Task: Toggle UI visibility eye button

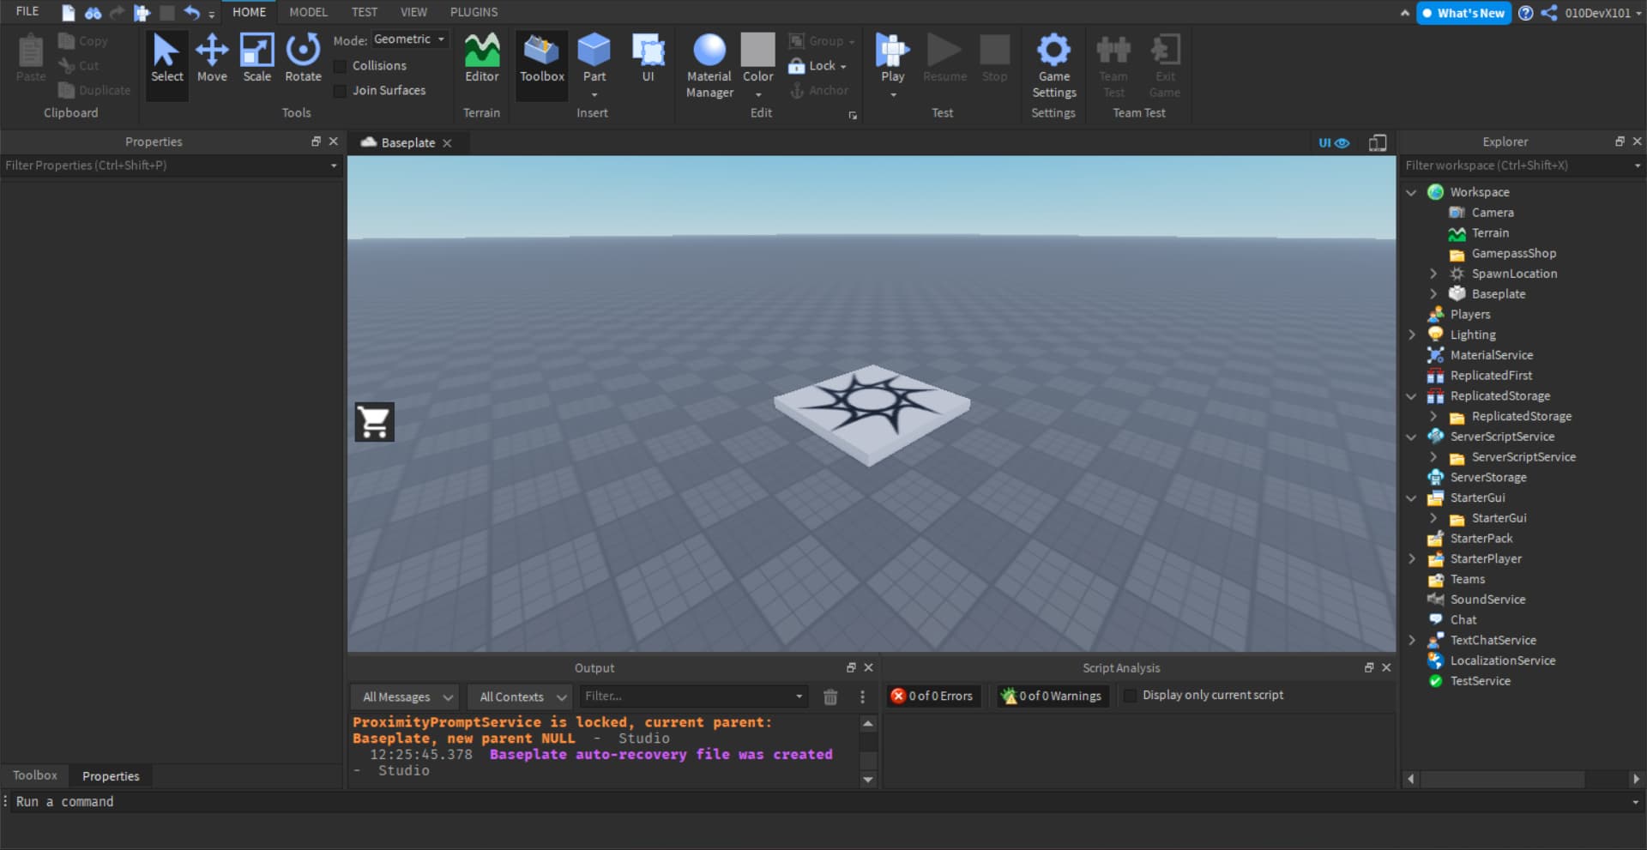Action: click(x=1334, y=143)
